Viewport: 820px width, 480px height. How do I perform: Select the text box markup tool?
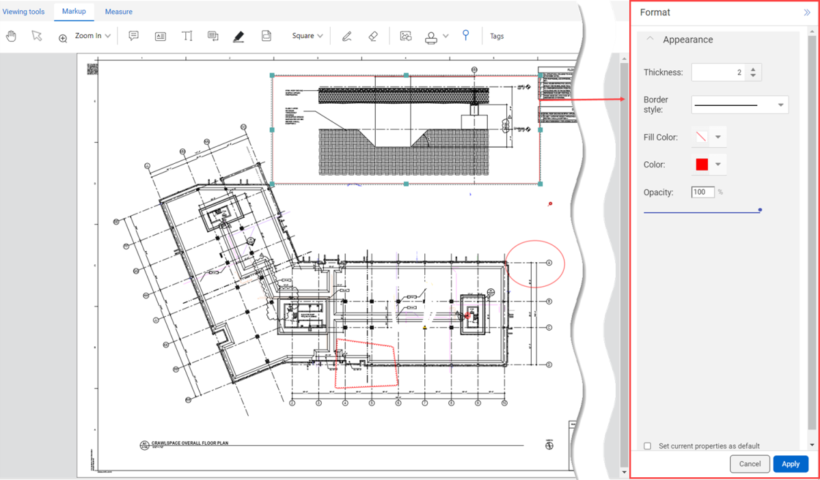pyautogui.click(x=161, y=36)
